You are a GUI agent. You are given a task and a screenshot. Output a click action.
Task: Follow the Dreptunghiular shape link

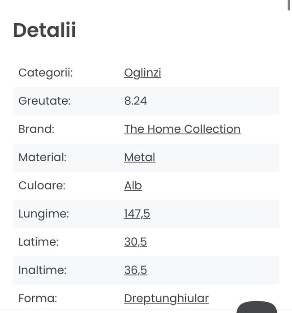166,298
